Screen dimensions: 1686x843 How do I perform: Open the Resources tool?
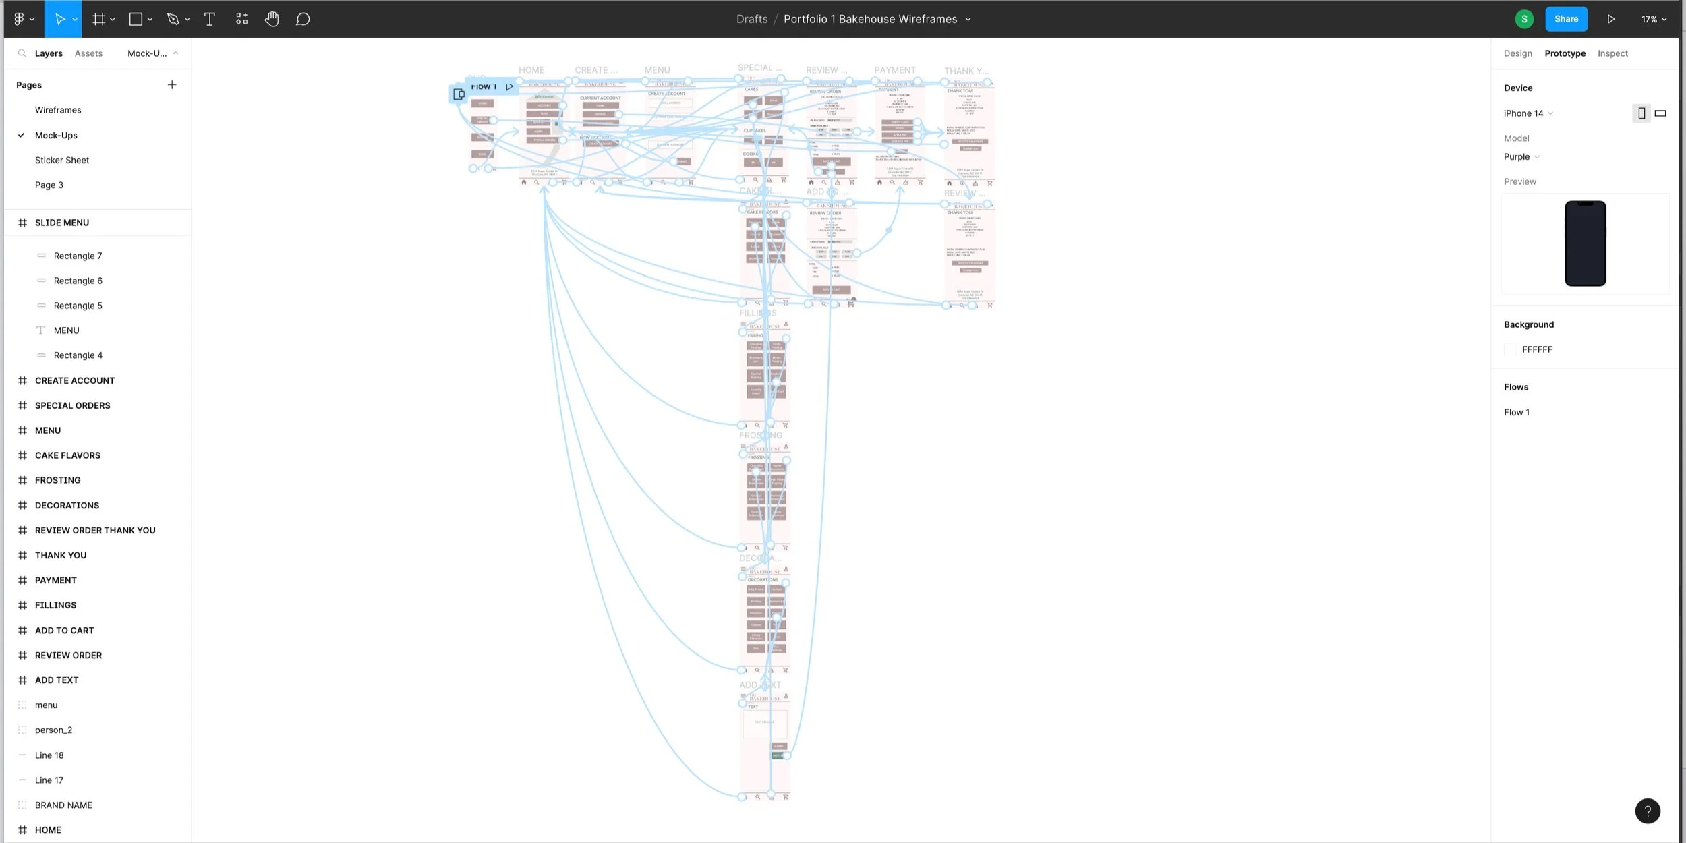241,19
